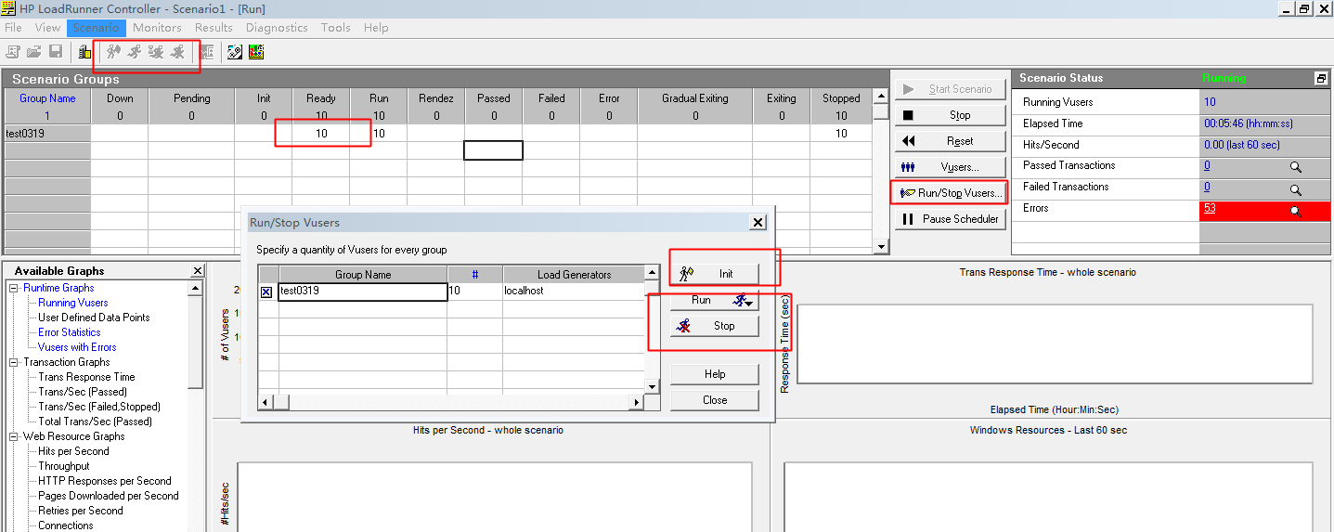Select User Defined Data Points graph
The width and height of the screenshot is (1334, 532).
click(94, 318)
